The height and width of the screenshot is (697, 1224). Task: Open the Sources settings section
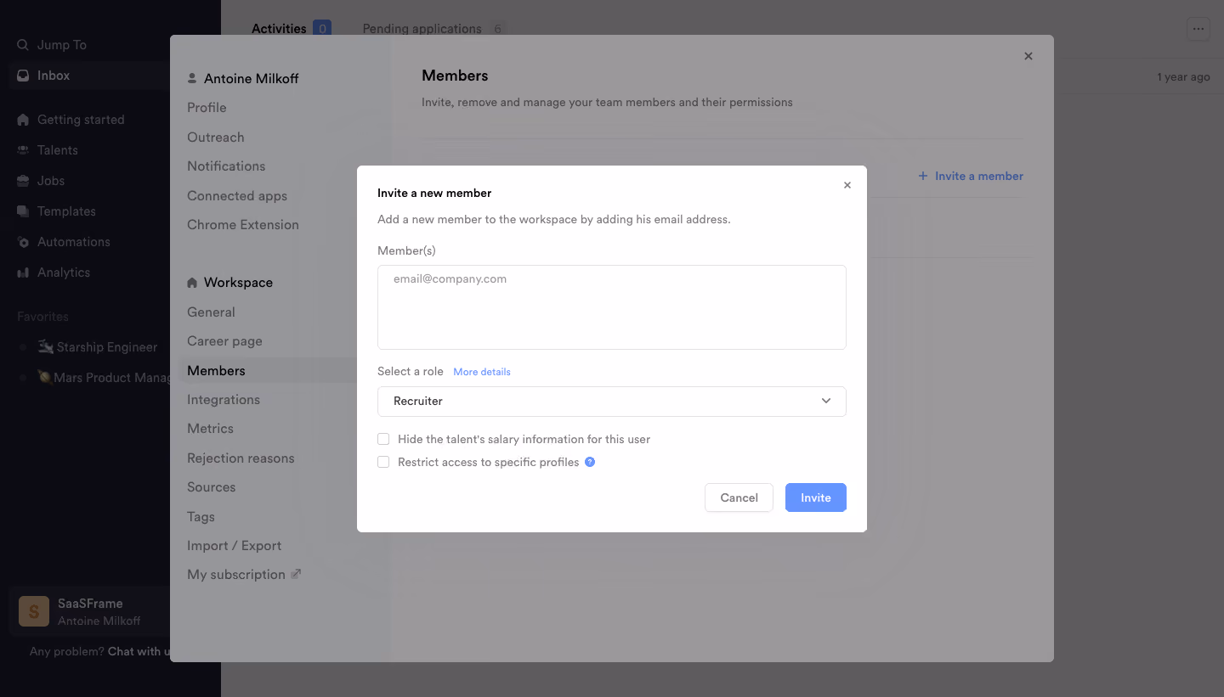(211, 487)
